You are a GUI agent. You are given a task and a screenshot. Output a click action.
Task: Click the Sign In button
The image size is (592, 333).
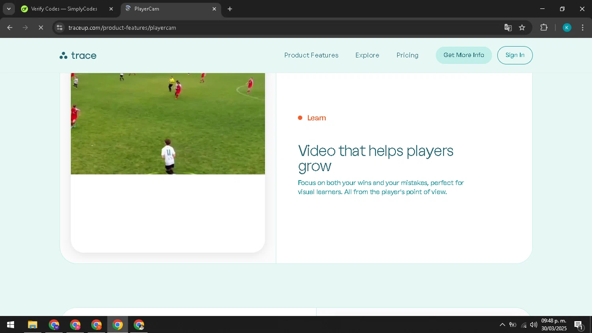pyautogui.click(x=515, y=55)
